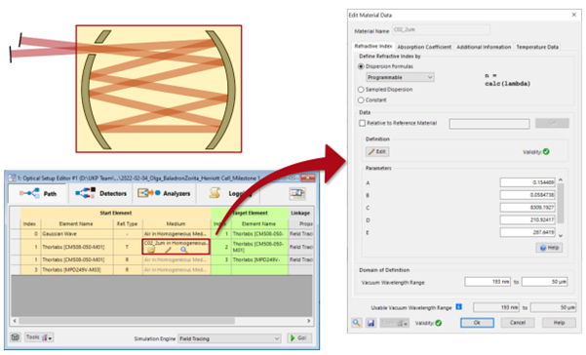Select the Constant radio button

click(x=361, y=100)
